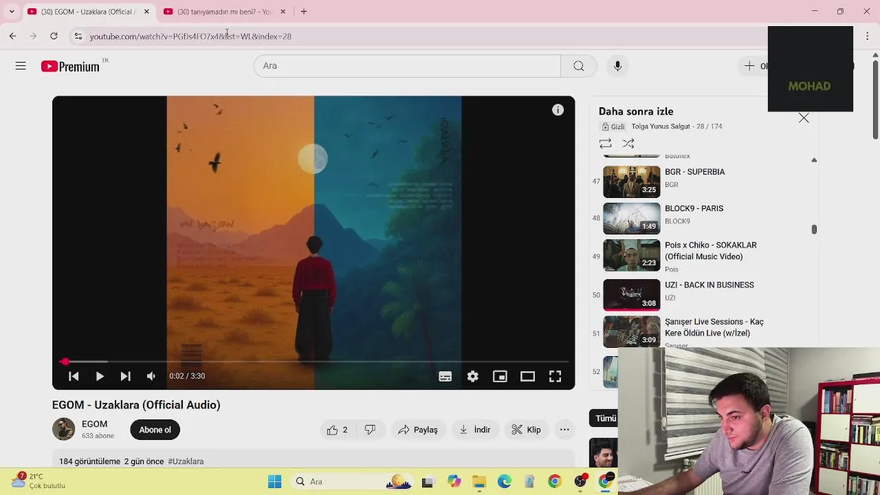The image size is (880, 495).
Task: Like the video with thumbs up
Action: [x=338, y=430]
